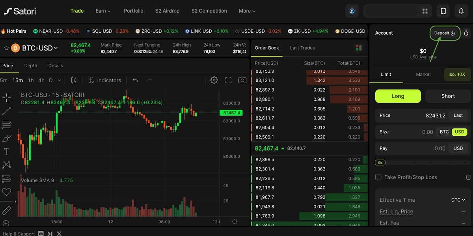Open the Discord link icon
The image size is (473, 236).
[x=42, y=234]
